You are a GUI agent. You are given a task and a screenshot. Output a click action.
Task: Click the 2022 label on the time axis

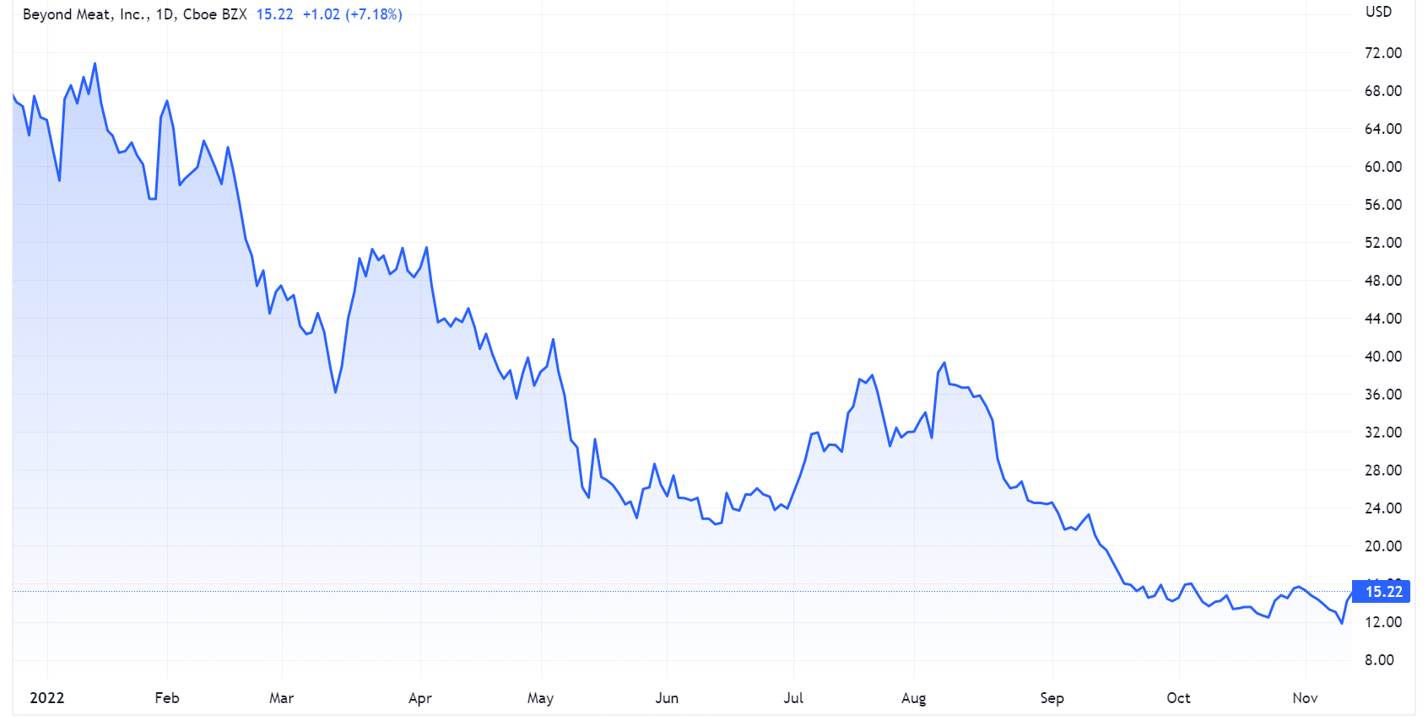(47, 698)
